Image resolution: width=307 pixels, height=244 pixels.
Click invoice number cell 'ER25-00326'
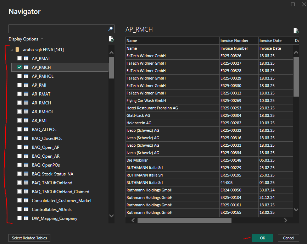239,56
